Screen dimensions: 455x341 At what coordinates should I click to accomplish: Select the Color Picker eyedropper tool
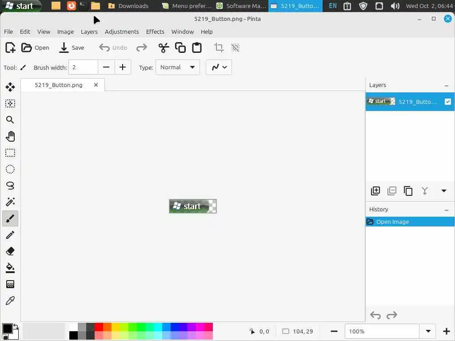[x=10, y=301]
